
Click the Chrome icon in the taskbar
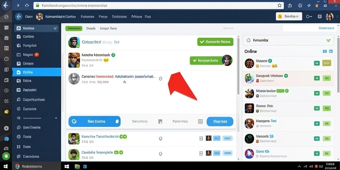(x=17, y=166)
